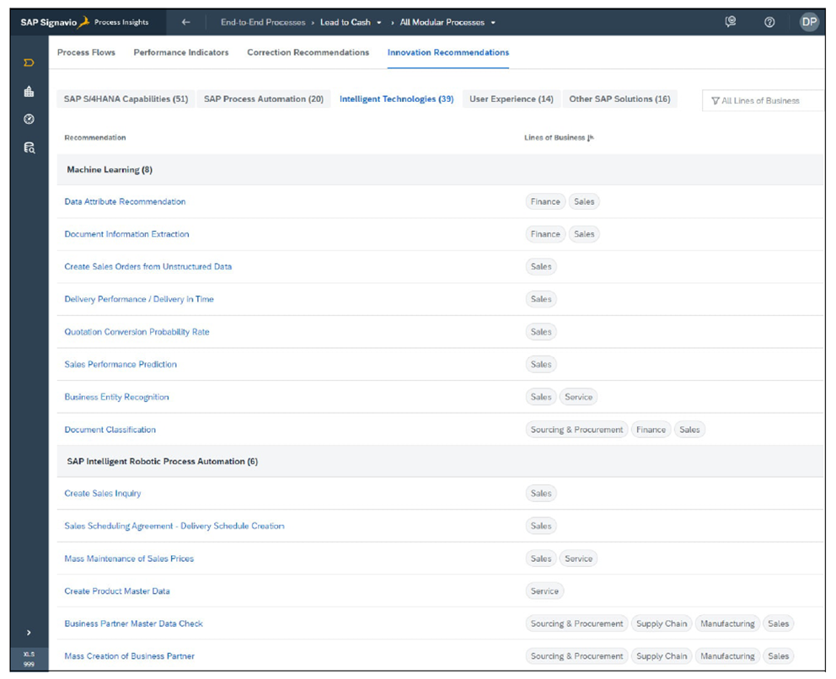Click the back arrow next to the breadcrumb
The width and height of the screenshot is (836, 679).
pos(185,22)
